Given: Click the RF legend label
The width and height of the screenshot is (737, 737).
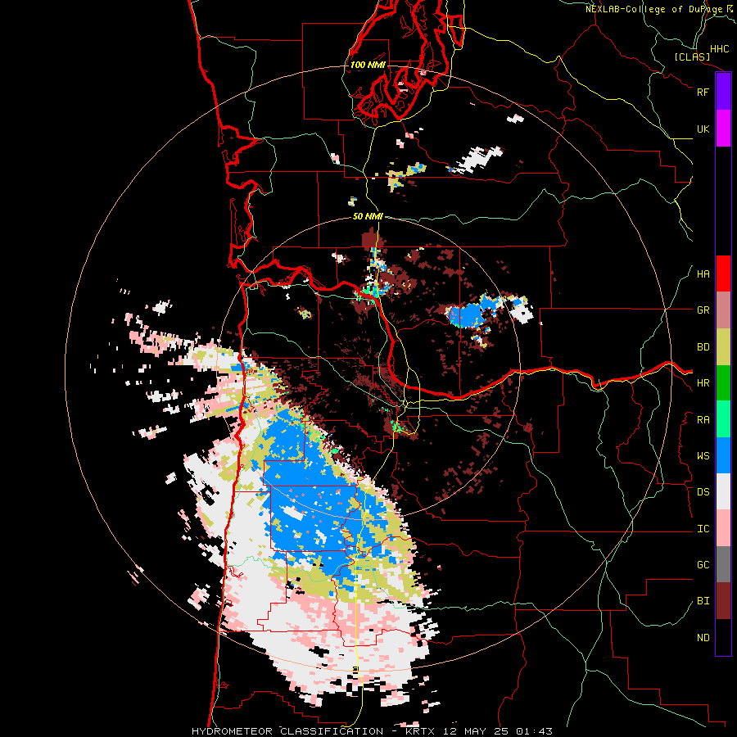Looking at the screenshot, I should tap(703, 92).
